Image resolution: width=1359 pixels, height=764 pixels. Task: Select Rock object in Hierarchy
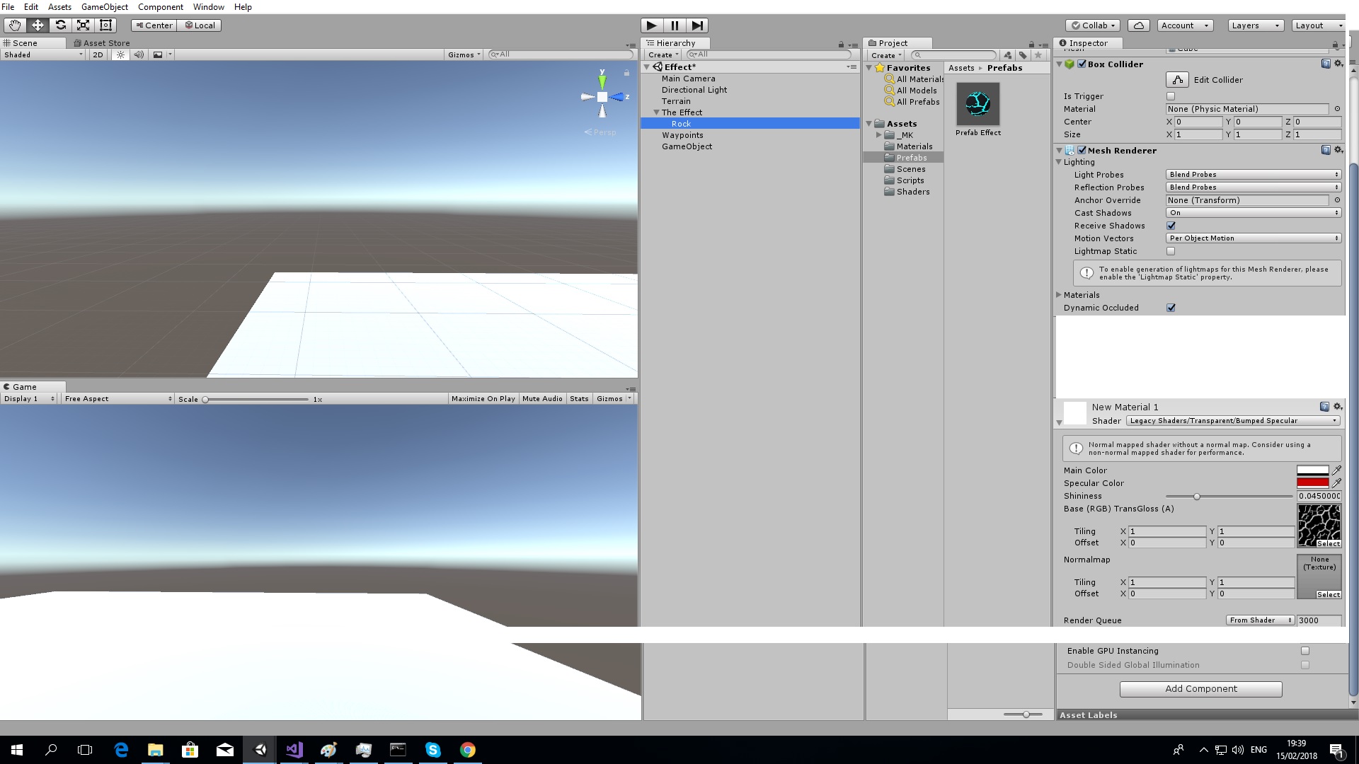tap(682, 123)
